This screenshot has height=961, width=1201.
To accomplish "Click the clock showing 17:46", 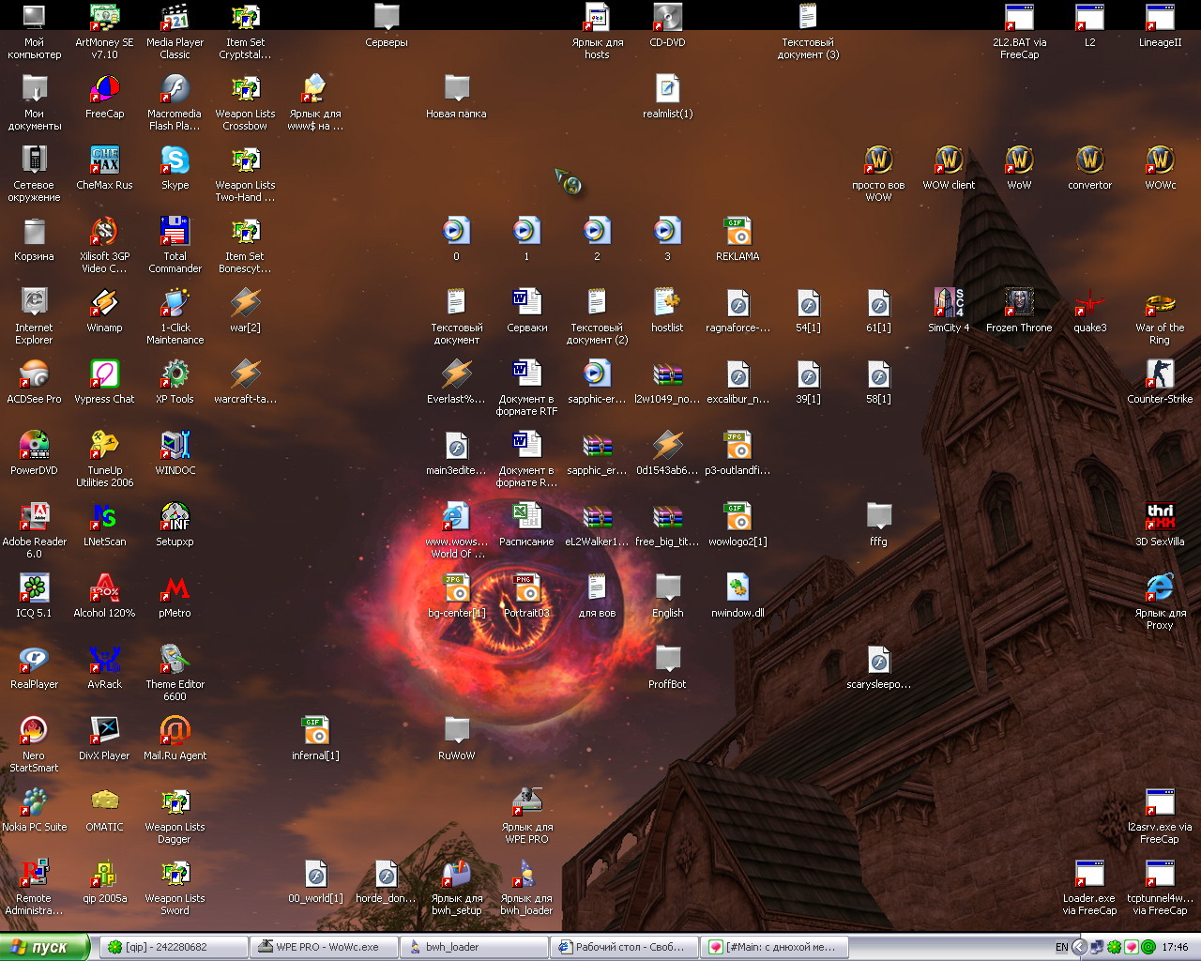I will point(1175,948).
